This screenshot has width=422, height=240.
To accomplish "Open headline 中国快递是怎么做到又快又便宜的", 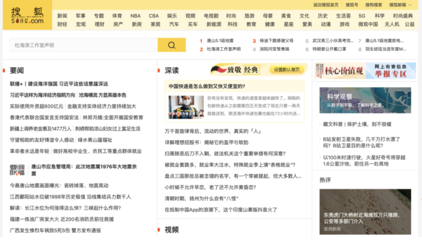I will click(x=207, y=86).
